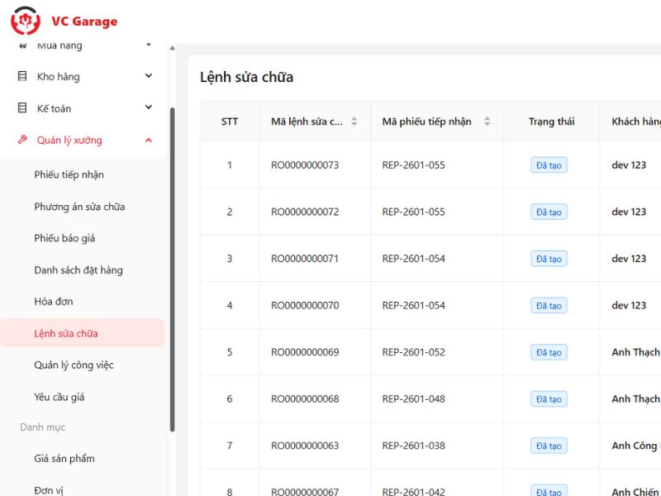Expand the Kho hàng menu chevron

click(149, 76)
